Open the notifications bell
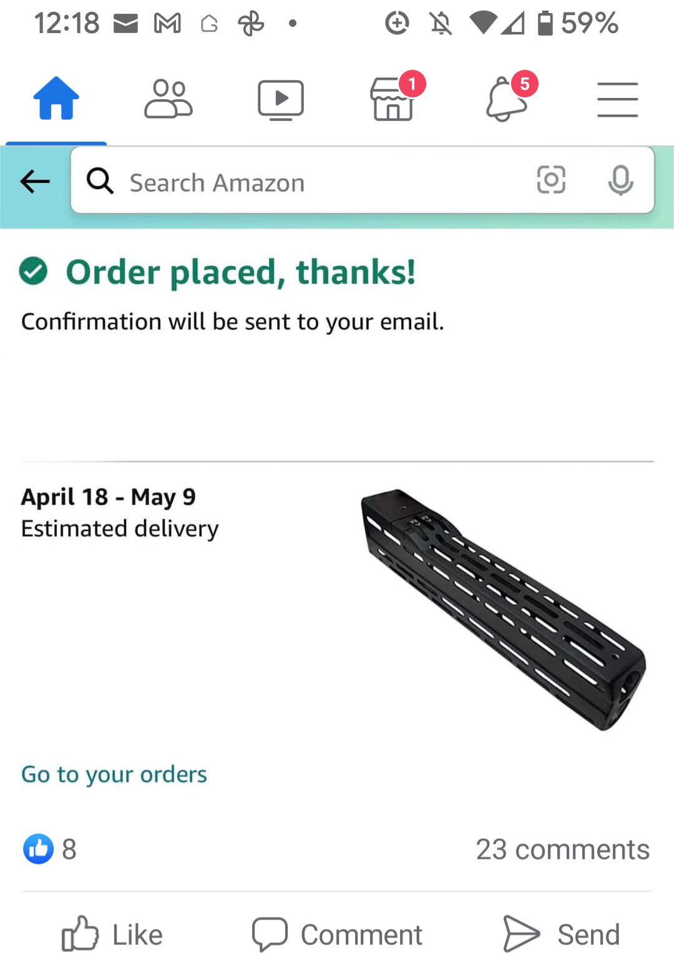 (x=507, y=99)
